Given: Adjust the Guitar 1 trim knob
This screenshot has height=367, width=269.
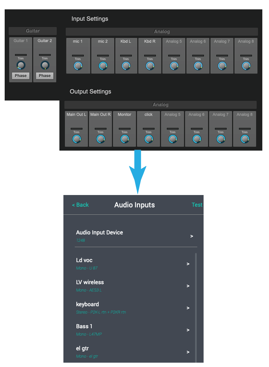Looking at the screenshot, I should [x=21, y=65].
